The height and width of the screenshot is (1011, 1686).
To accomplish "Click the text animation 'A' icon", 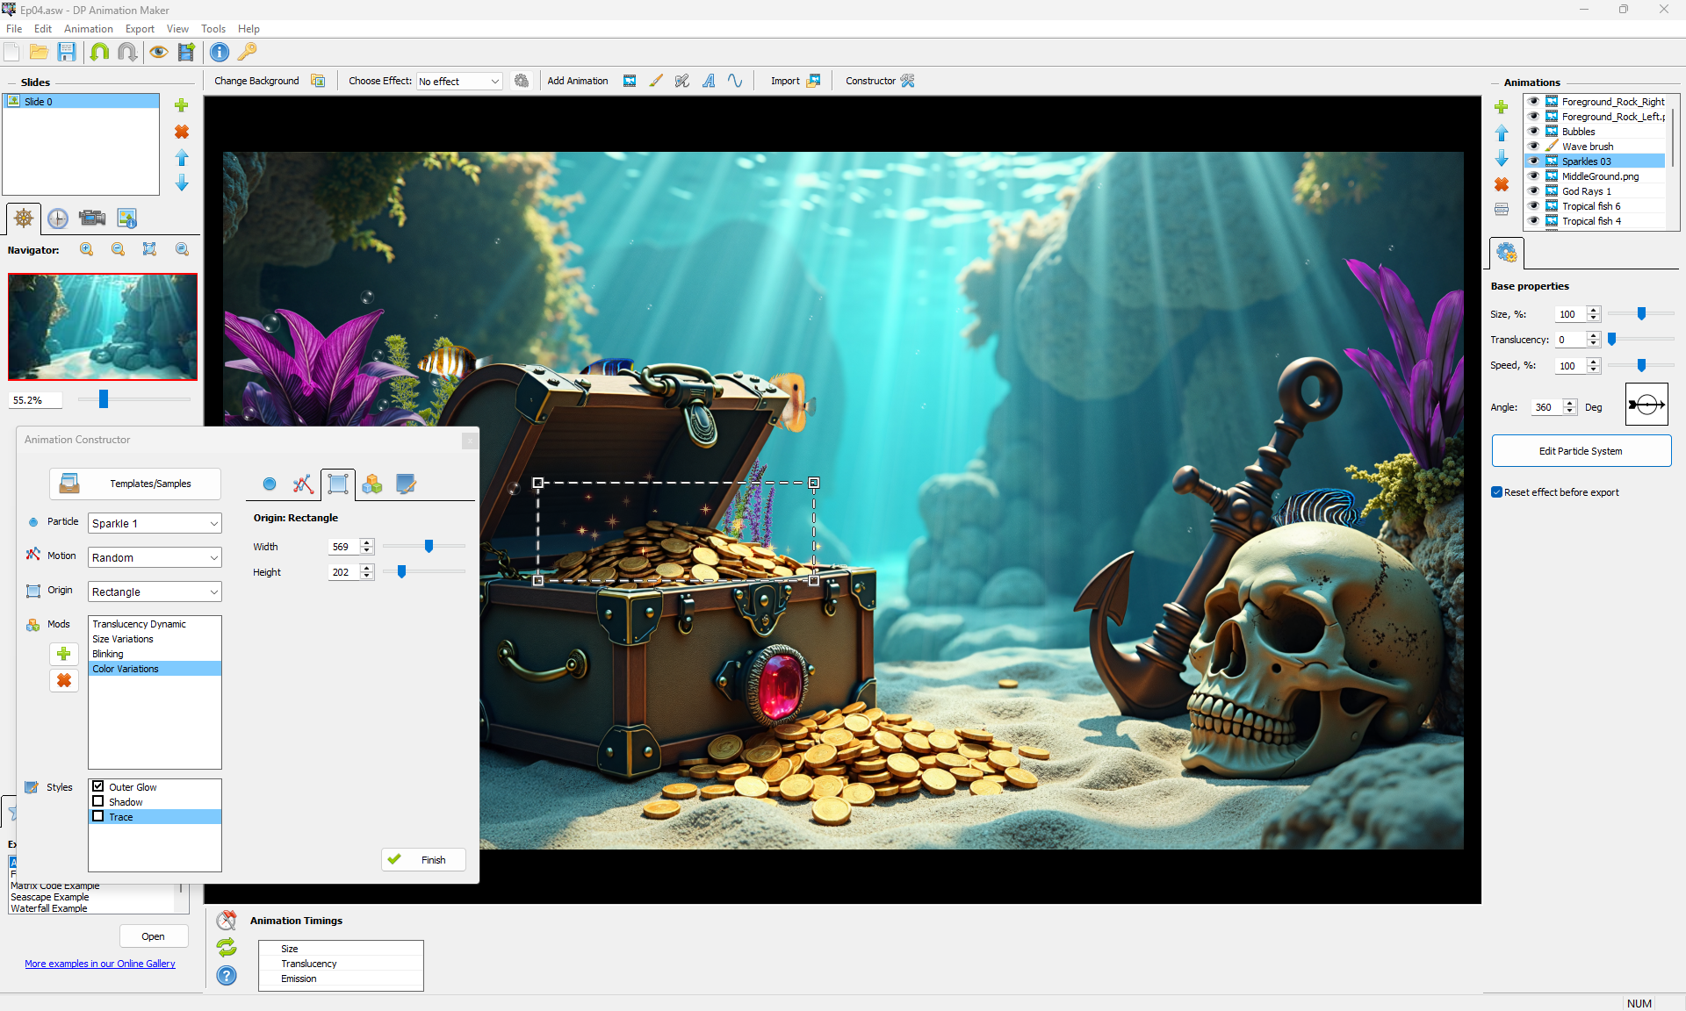I will click(709, 81).
